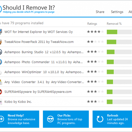This screenshot has width=132, height=132.
Task: Click the Ashampoo Burning Studio program icon
Action: (1, 52)
